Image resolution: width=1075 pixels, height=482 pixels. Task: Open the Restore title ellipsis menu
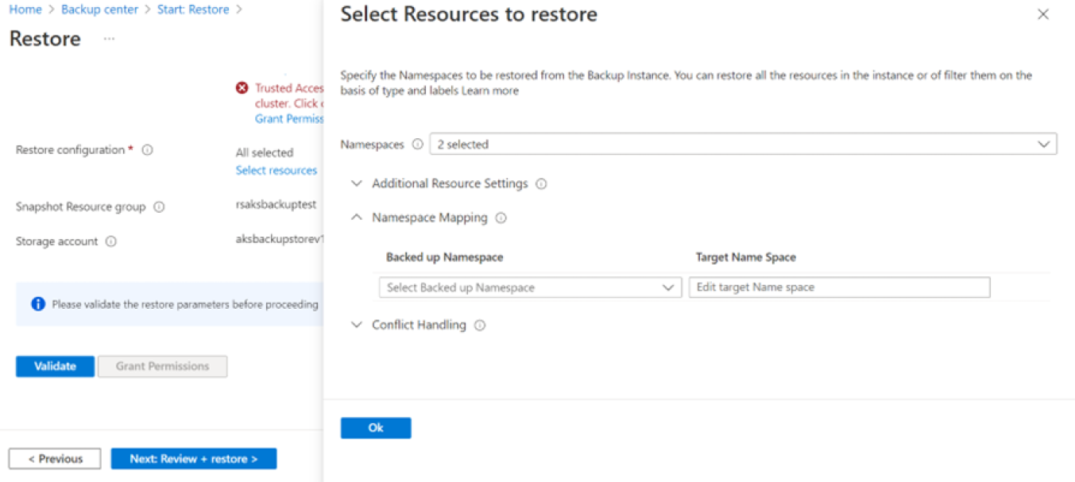click(x=109, y=39)
